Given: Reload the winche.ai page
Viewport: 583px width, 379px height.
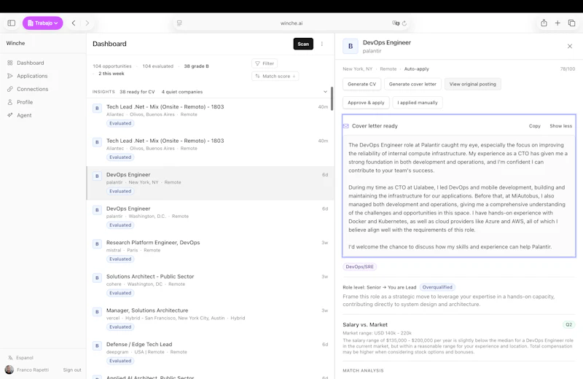Looking at the screenshot, I should (x=404, y=23).
